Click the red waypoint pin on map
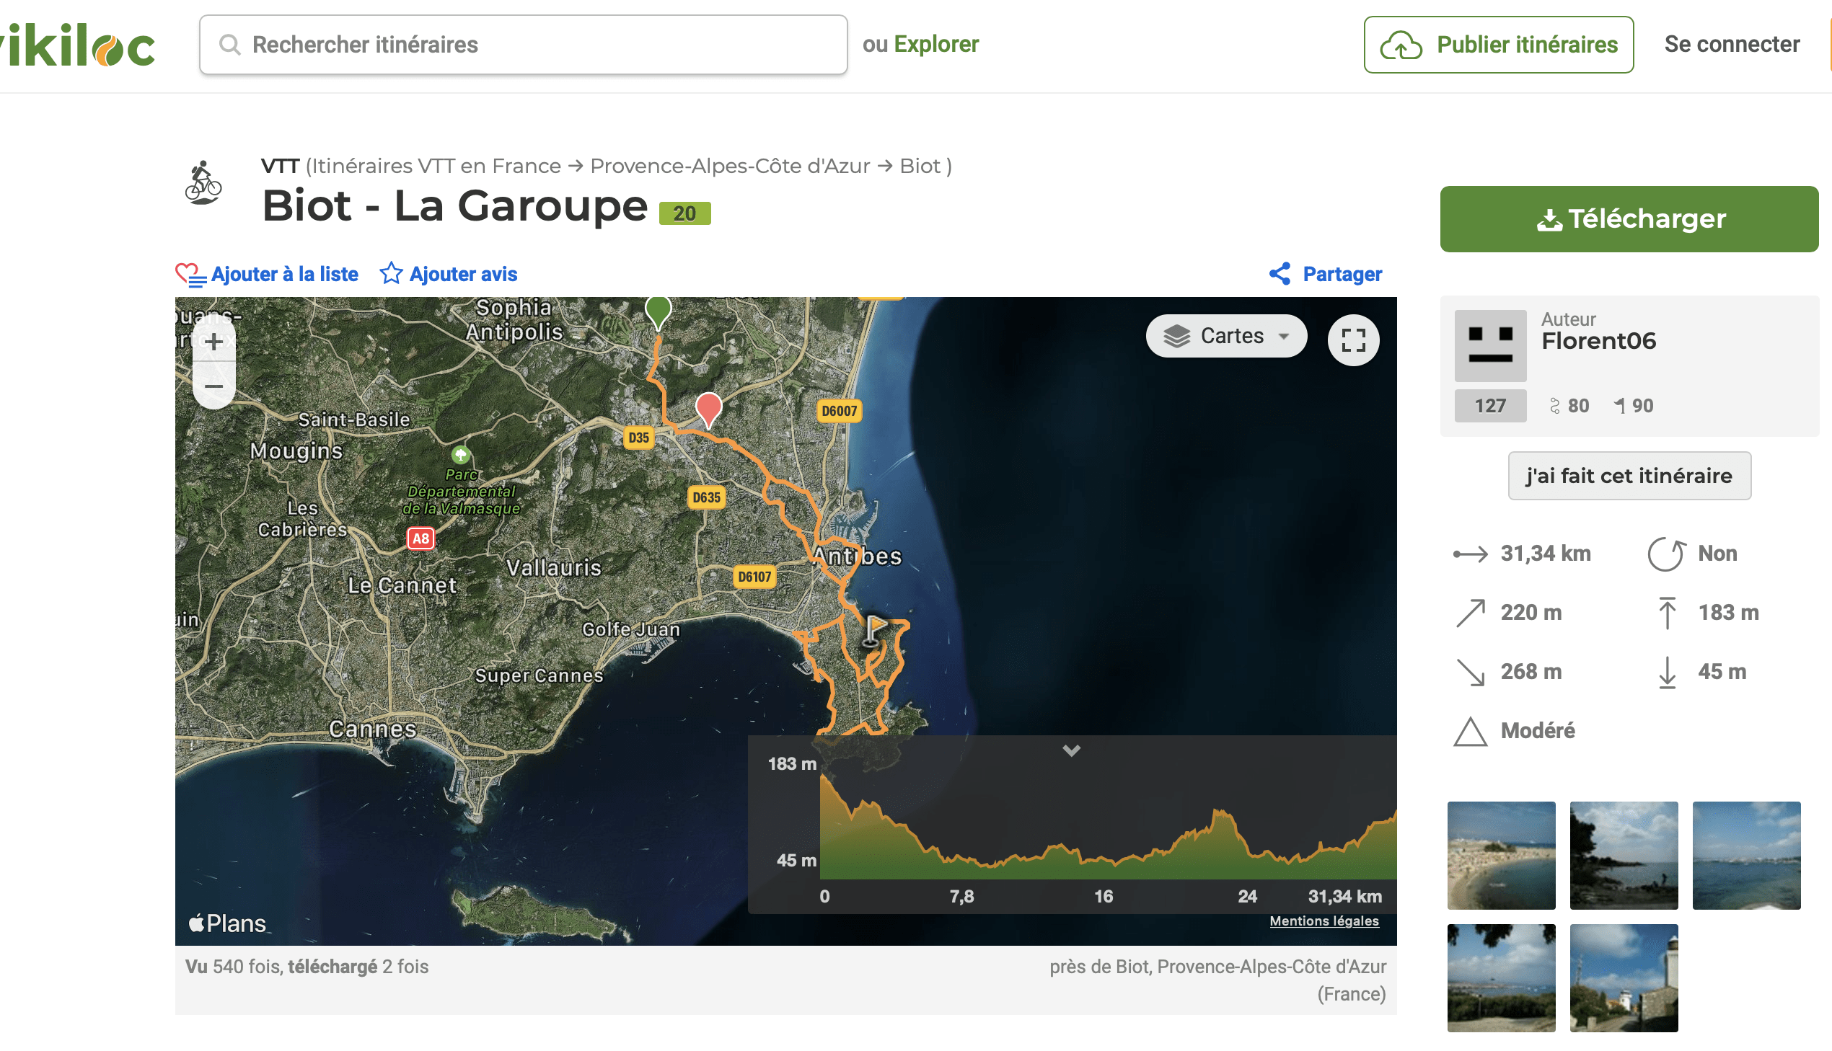Viewport: 1832px width, 1051px height. 708,408
